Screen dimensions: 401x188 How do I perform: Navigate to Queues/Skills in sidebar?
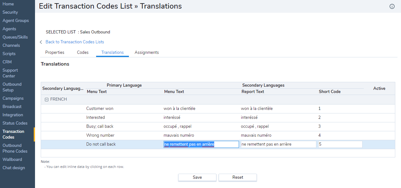[x=15, y=37]
